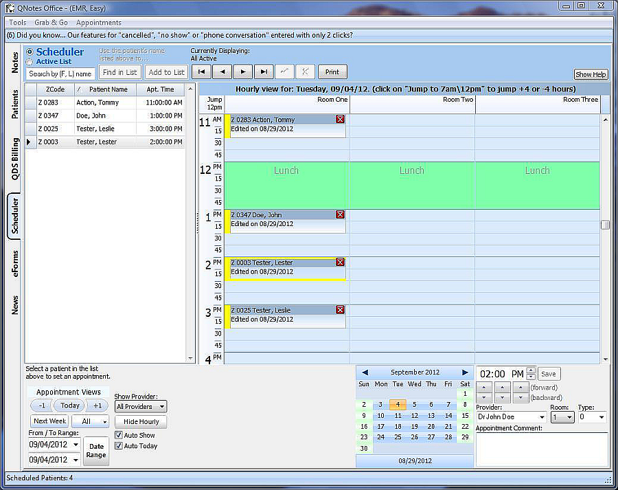Open the Tools menu
Screen dimensions: 618x490
tap(17, 23)
